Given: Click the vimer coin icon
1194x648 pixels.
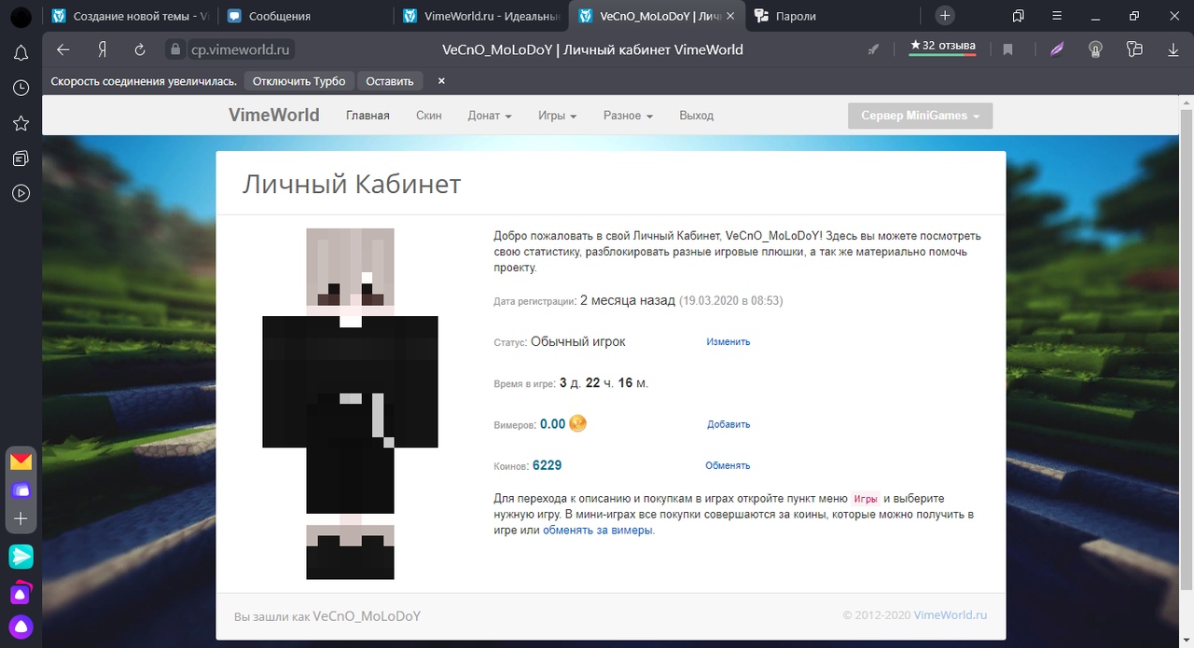Looking at the screenshot, I should coord(577,423).
